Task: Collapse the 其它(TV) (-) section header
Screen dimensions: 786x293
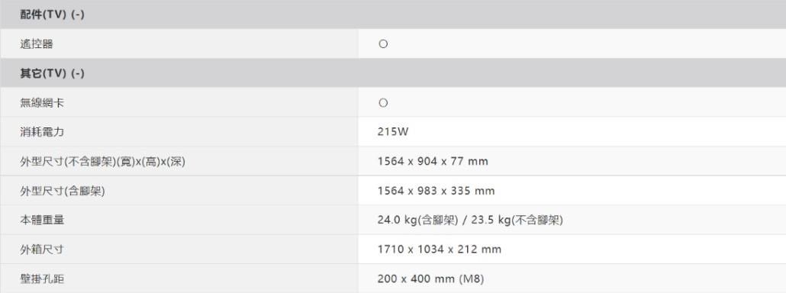Action: click(393, 73)
